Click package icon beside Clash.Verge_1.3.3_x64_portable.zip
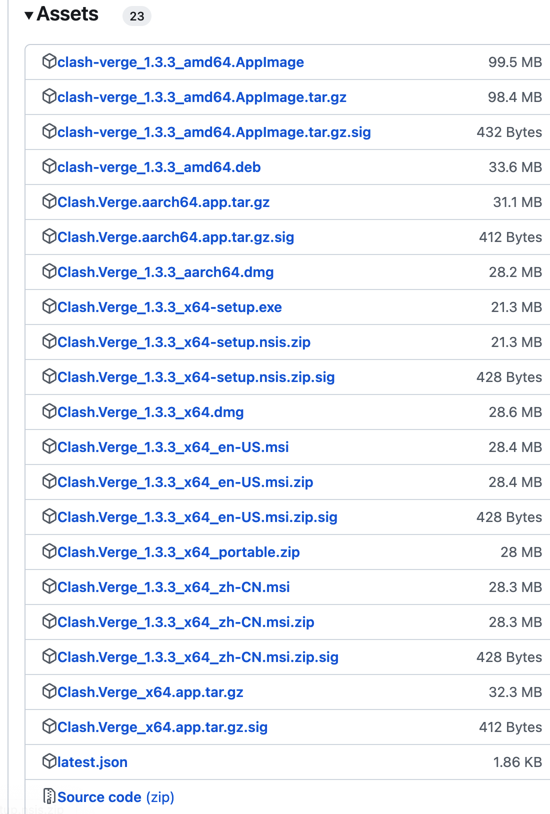Viewport: 550px width, 814px height. pyautogui.click(x=49, y=551)
